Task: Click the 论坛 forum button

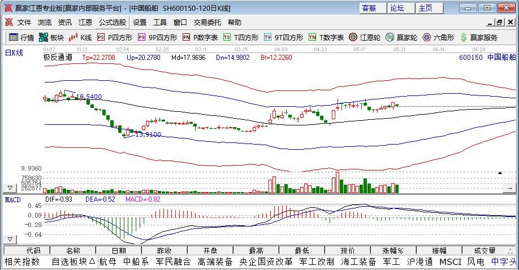Action: click(397, 8)
